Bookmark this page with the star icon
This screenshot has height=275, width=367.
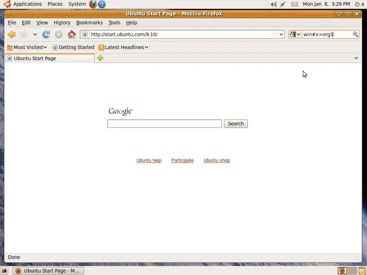(x=275, y=34)
